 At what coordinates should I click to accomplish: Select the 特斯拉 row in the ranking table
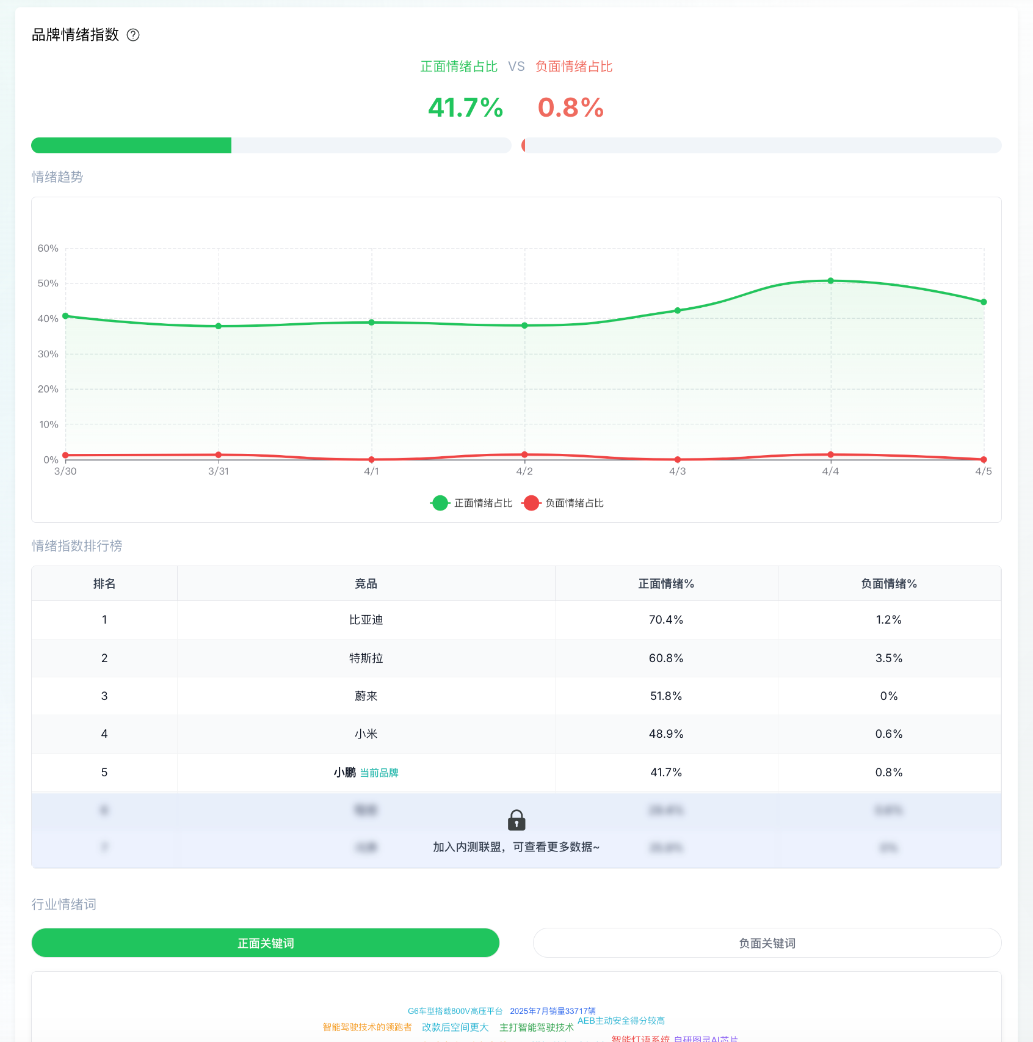tap(516, 658)
